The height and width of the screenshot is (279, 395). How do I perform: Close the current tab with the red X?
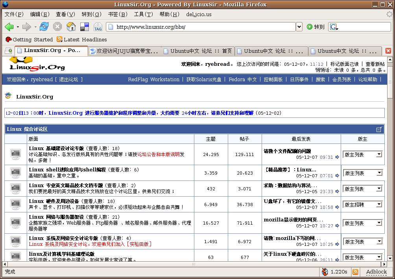tap(388, 51)
